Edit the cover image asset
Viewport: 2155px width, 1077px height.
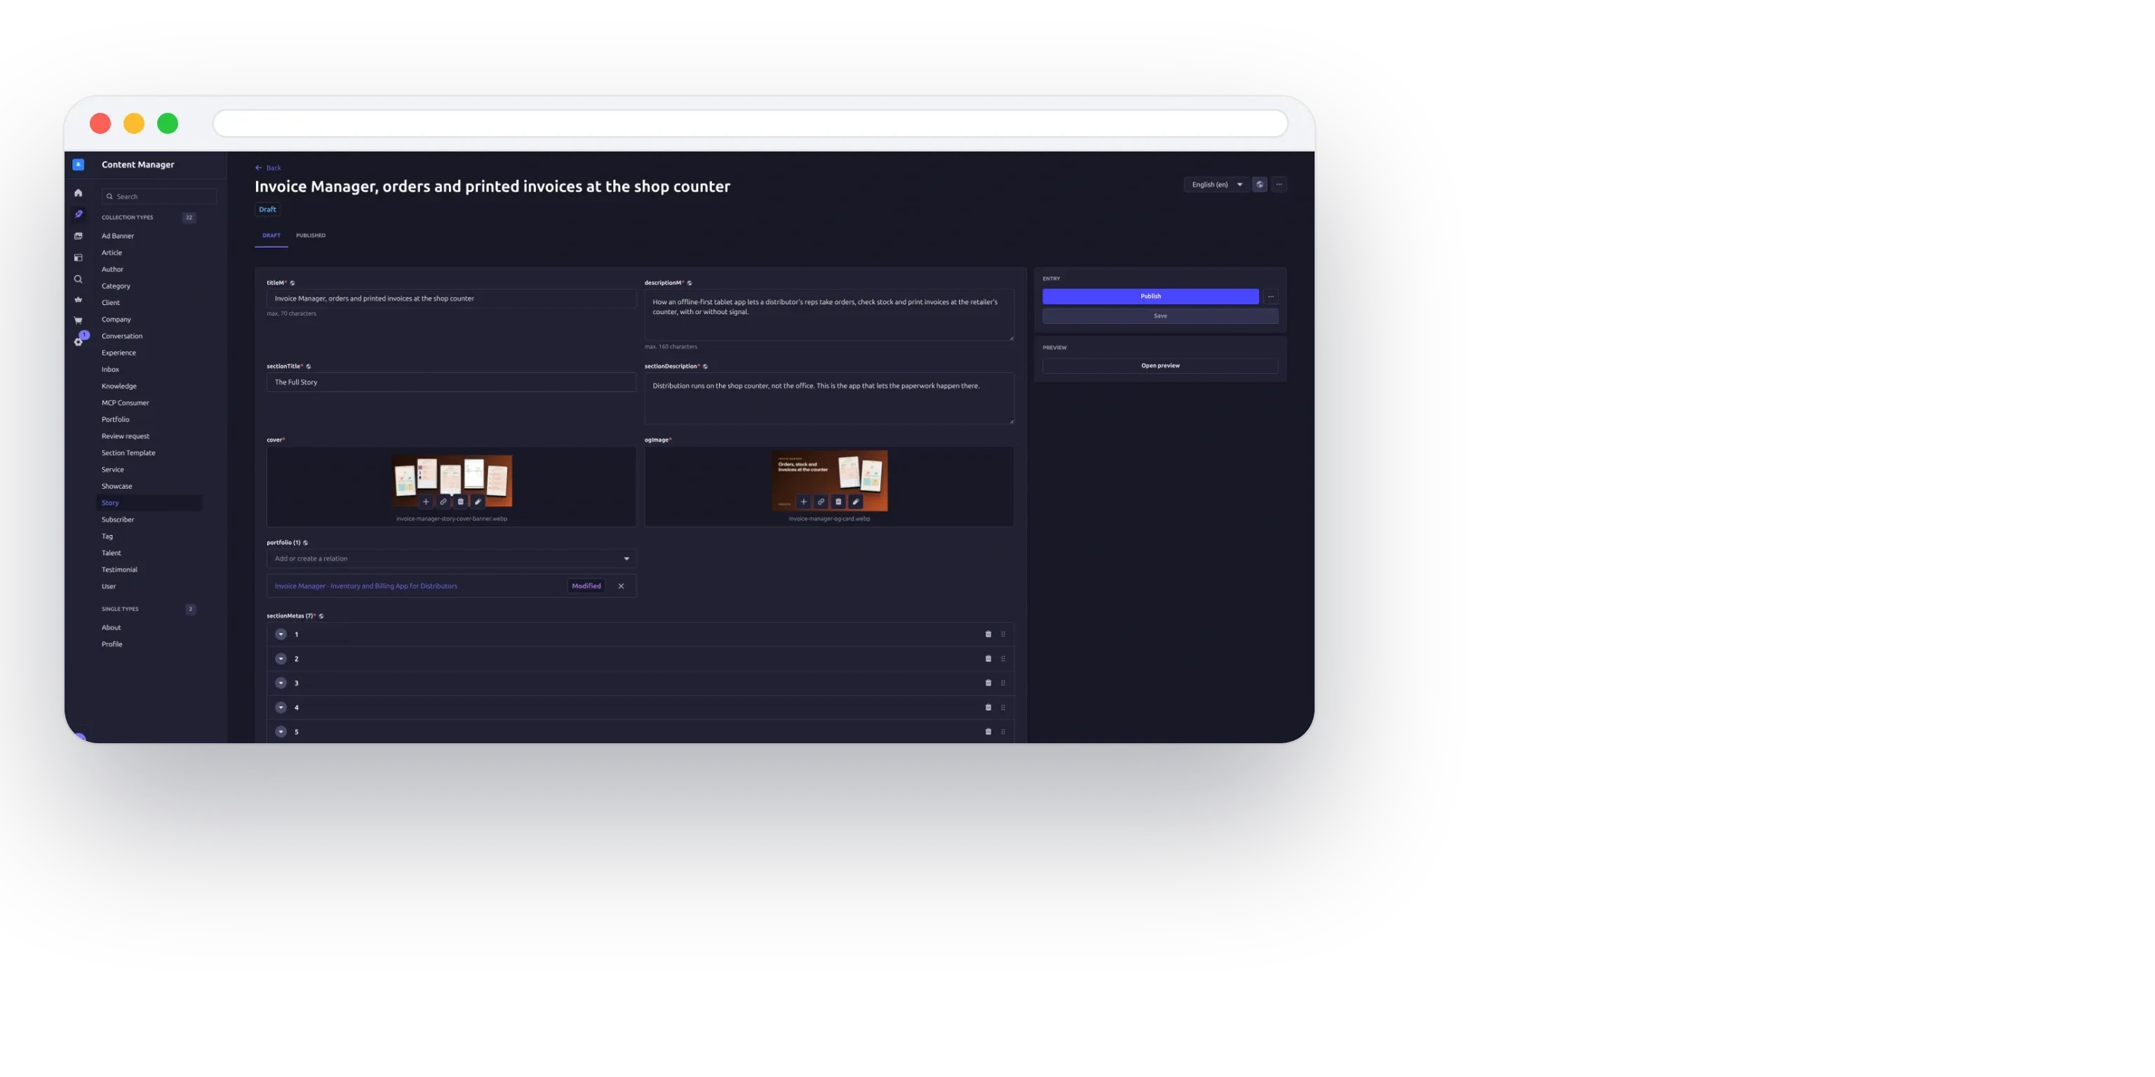click(478, 502)
